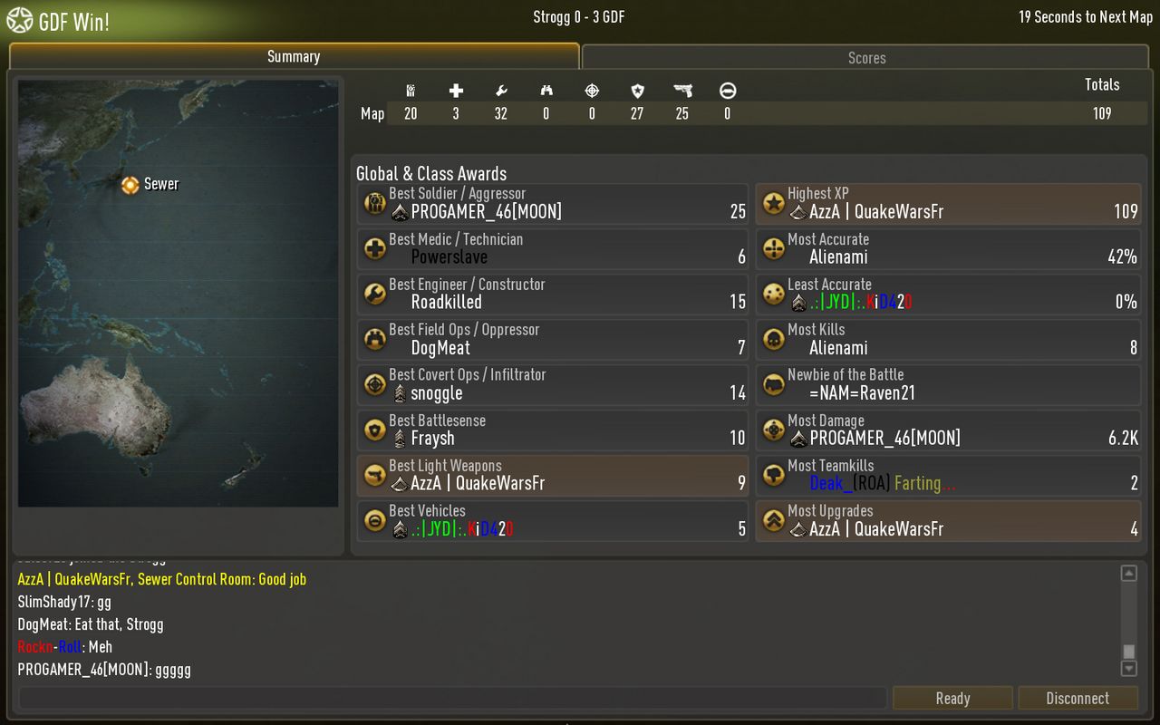Image resolution: width=1160 pixels, height=725 pixels.
Task: Click the chat scrollbar up arrow
Action: 1128,573
